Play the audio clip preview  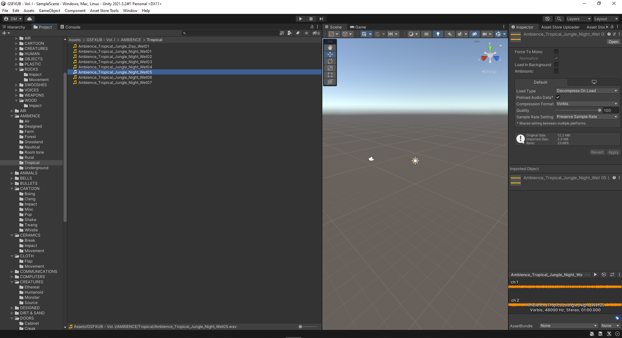pyautogui.click(x=595, y=274)
